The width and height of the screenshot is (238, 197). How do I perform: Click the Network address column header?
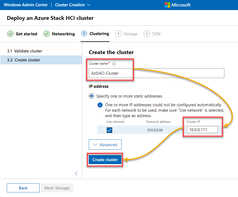click(x=158, y=122)
